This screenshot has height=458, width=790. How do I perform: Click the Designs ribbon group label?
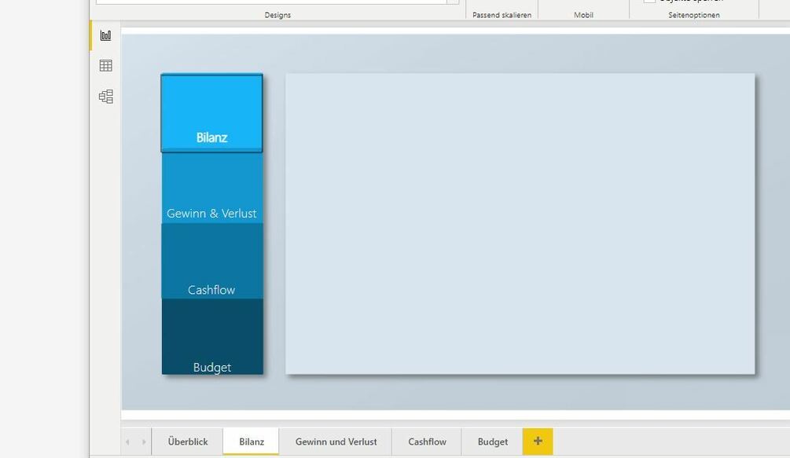[277, 15]
